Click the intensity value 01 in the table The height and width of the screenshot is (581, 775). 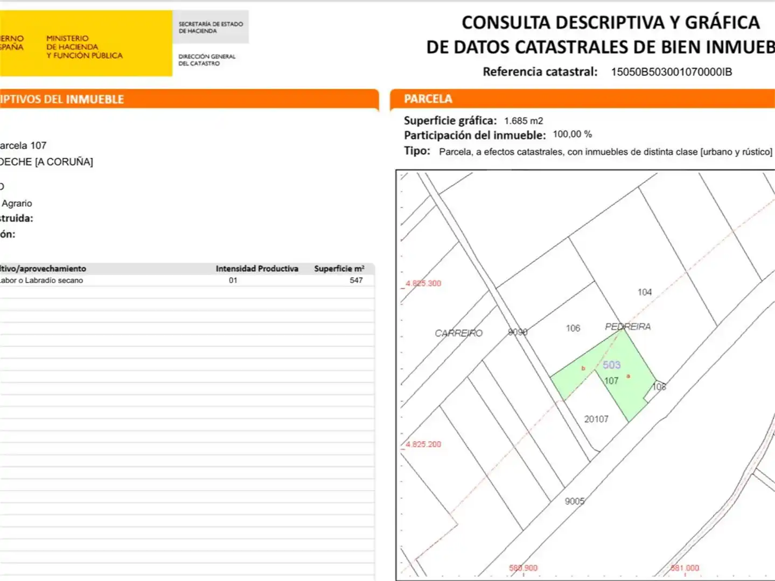tap(233, 280)
